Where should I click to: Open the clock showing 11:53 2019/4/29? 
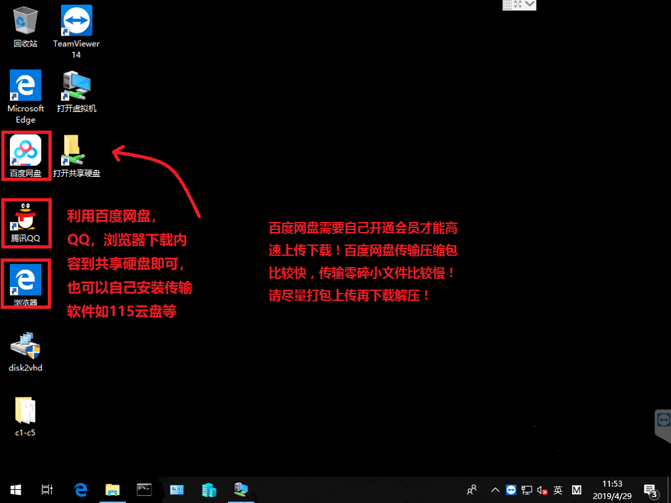(612, 490)
